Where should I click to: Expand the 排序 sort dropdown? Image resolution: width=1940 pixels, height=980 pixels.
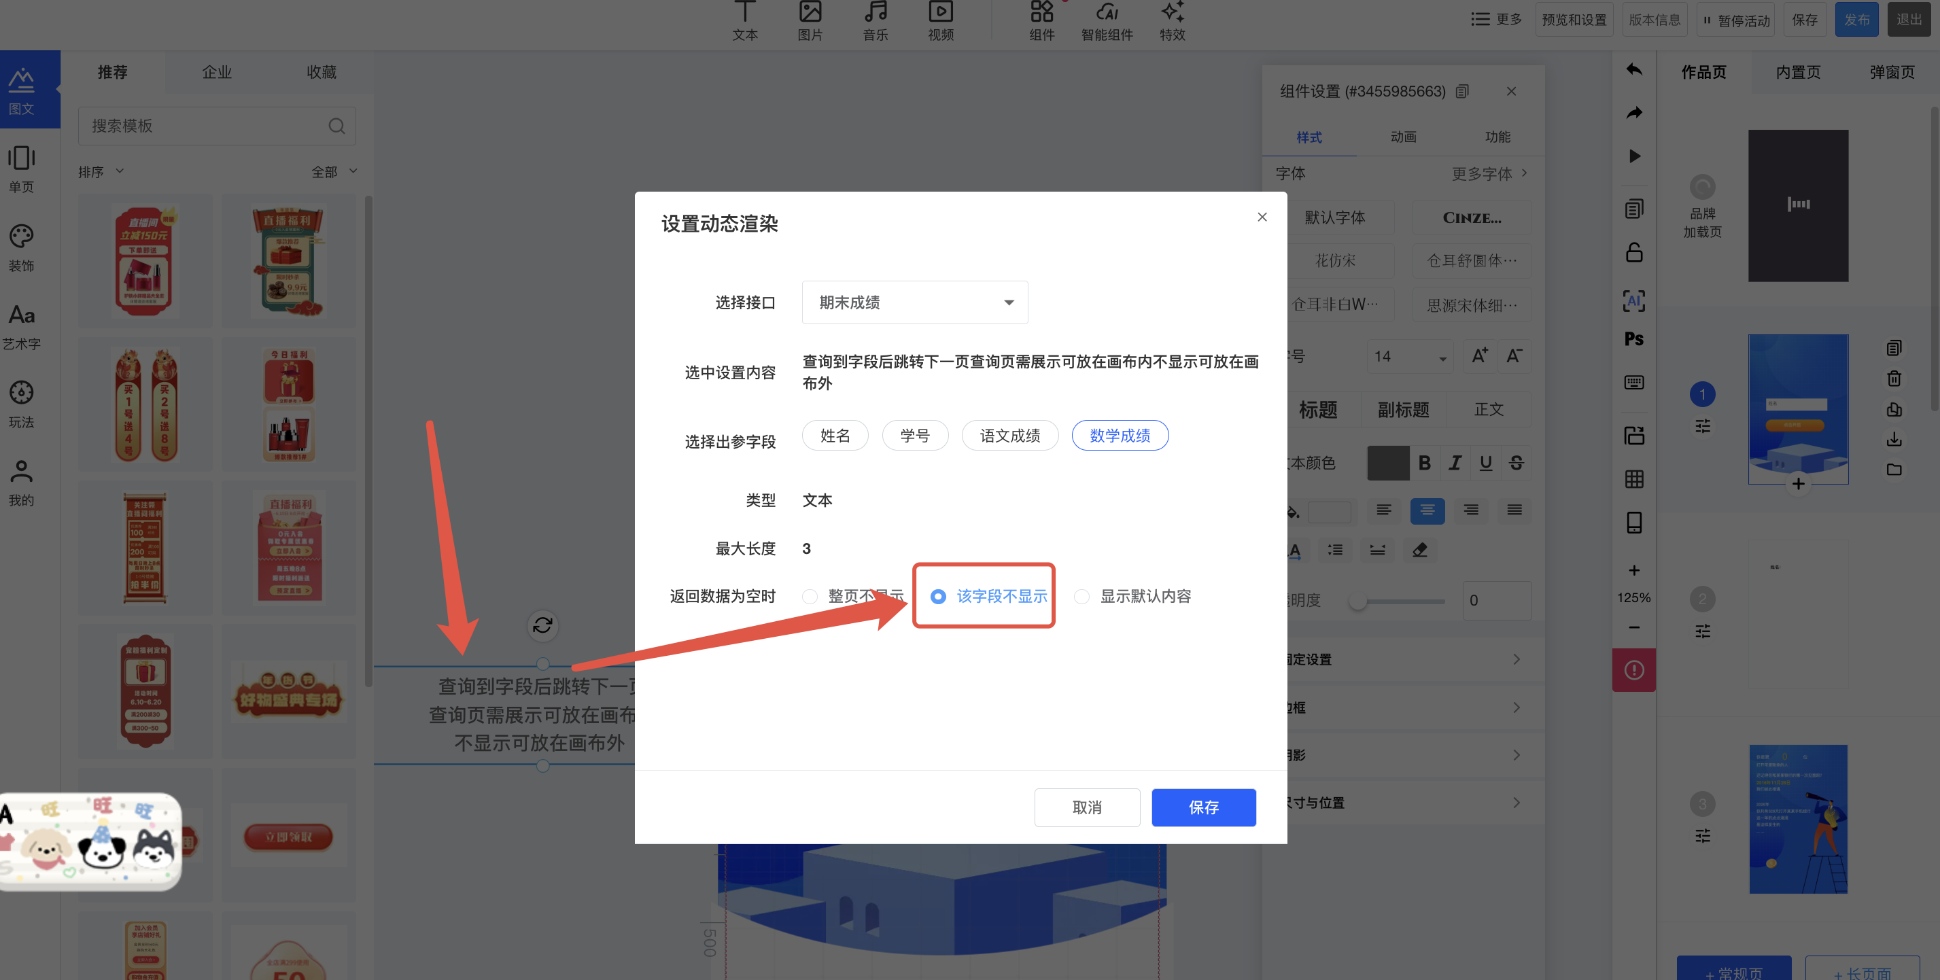click(101, 172)
